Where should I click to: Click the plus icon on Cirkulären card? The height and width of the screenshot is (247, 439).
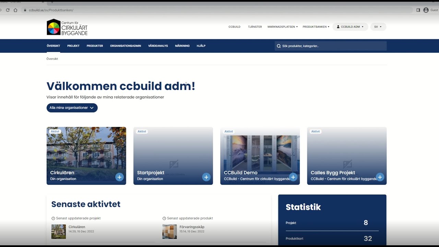click(x=119, y=177)
